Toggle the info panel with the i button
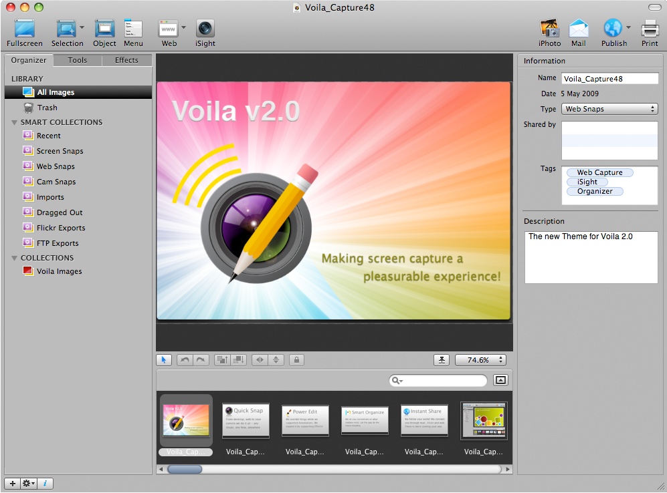The height and width of the screenshot is (493, 667). 45,483
